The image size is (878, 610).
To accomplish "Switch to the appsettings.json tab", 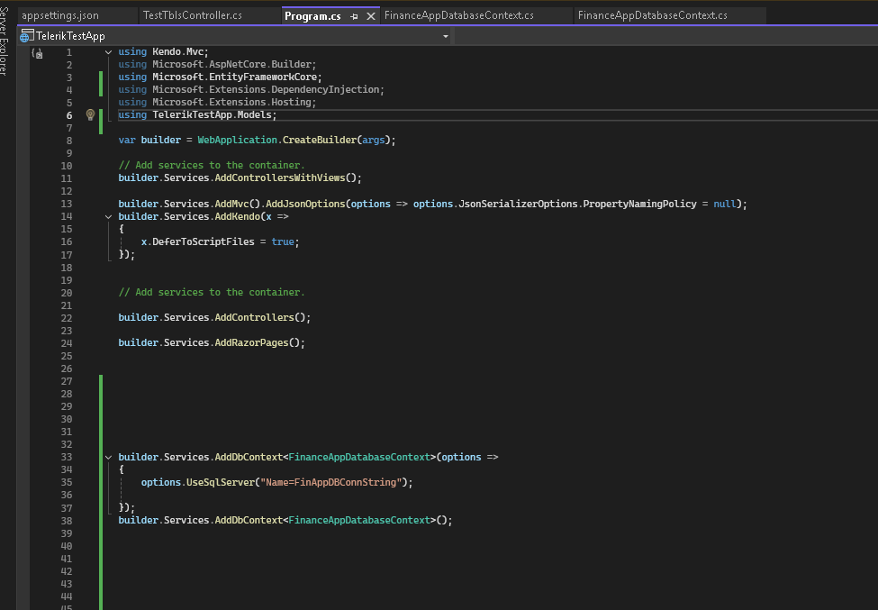I will (60, 15).
